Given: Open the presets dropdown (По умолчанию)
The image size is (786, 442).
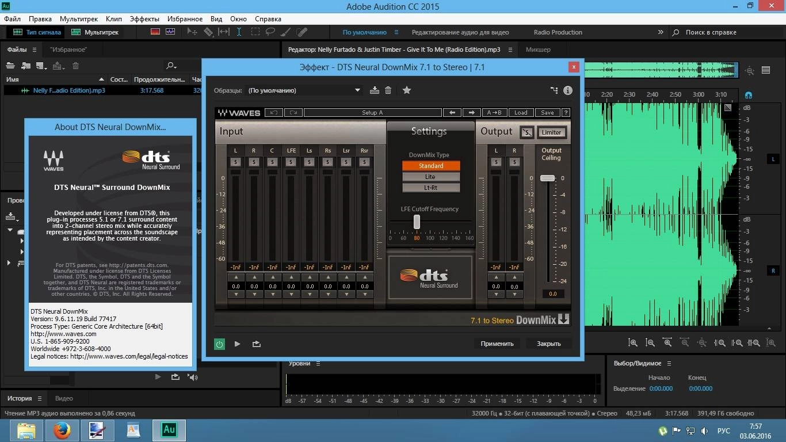Looking at the screenshot, I should [304, 90].
